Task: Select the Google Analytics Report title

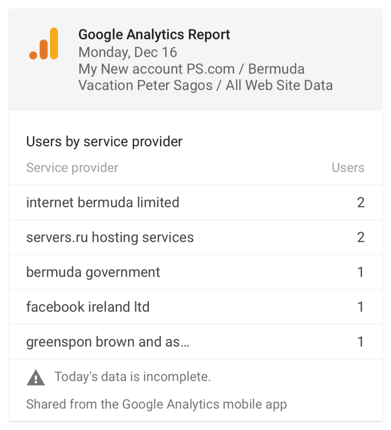Action: coord(154,35)
